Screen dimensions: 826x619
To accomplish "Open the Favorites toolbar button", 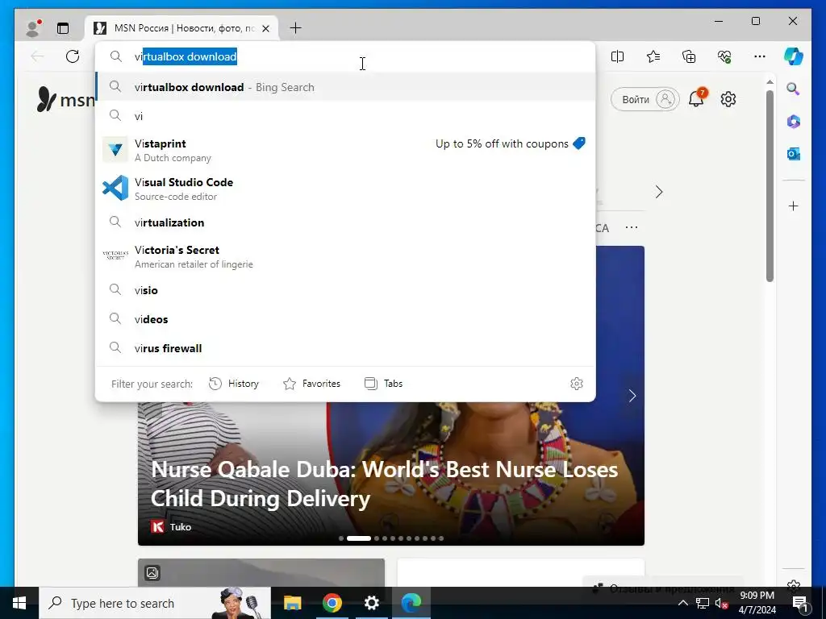I will tap(653, 56).
